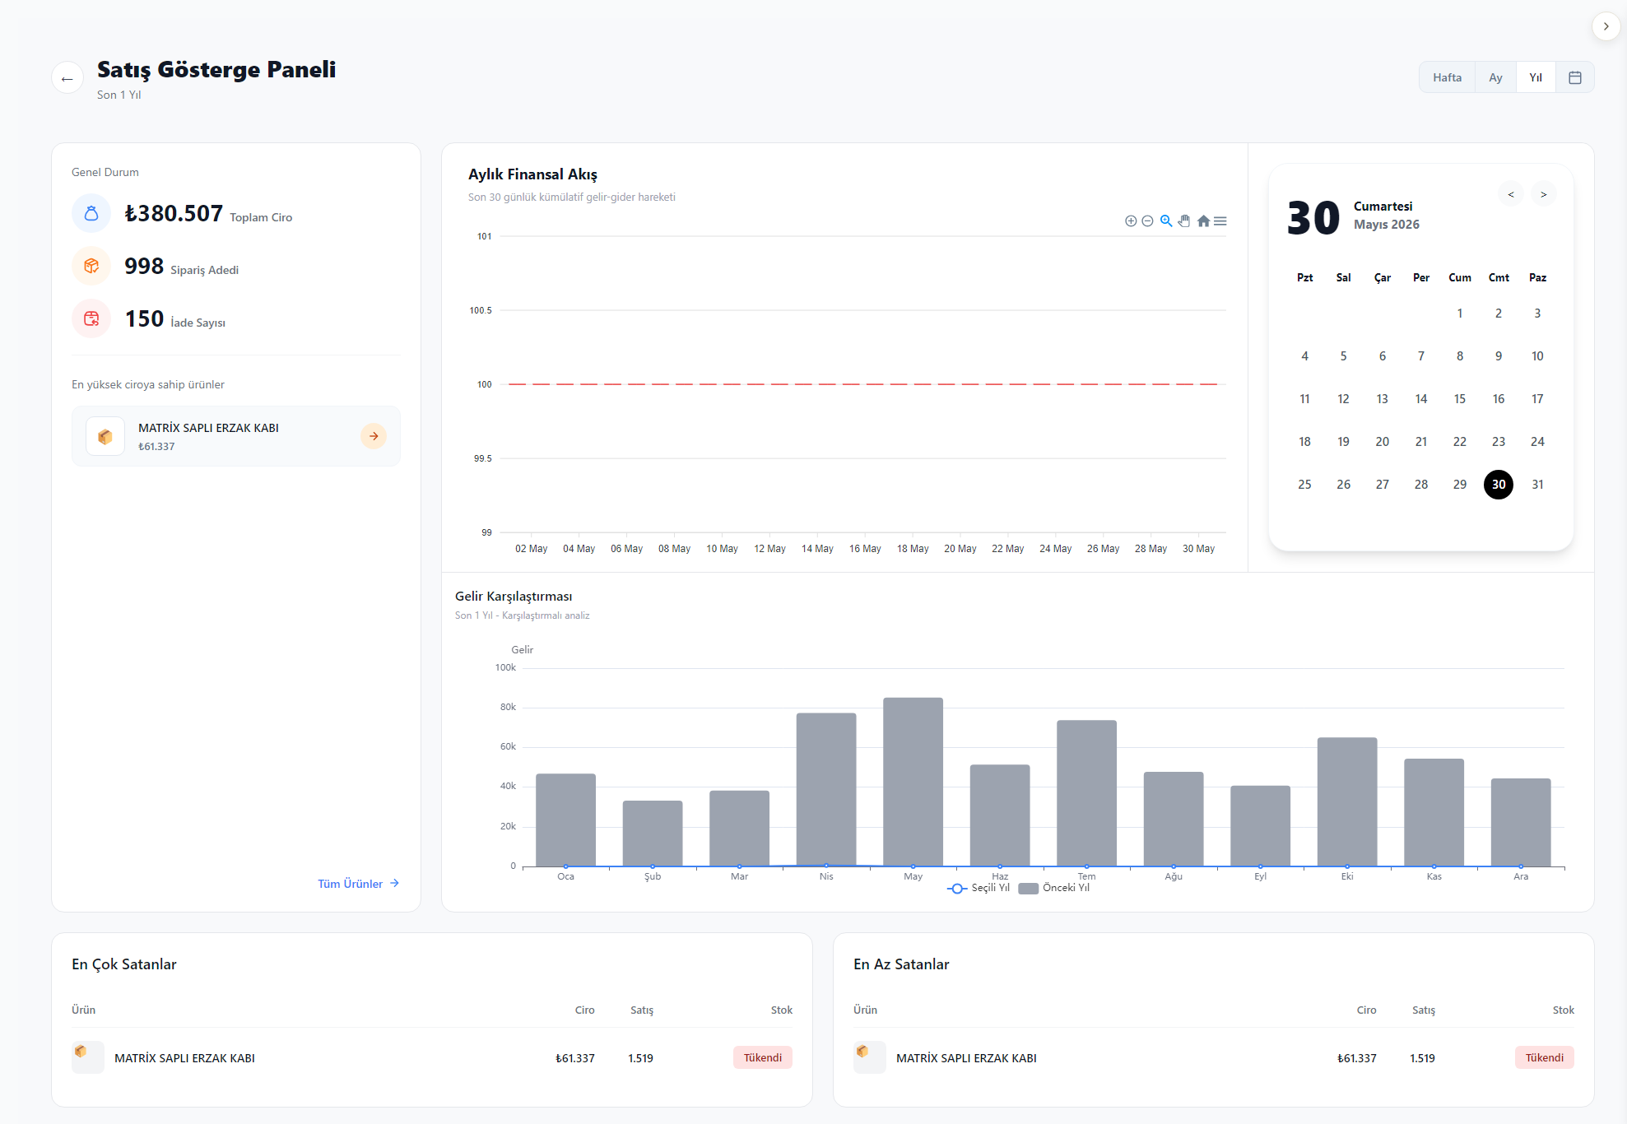Switch to the Hafta period tab
This screenshot has height=1124, width=1627.
click(x=1447, y=77)
